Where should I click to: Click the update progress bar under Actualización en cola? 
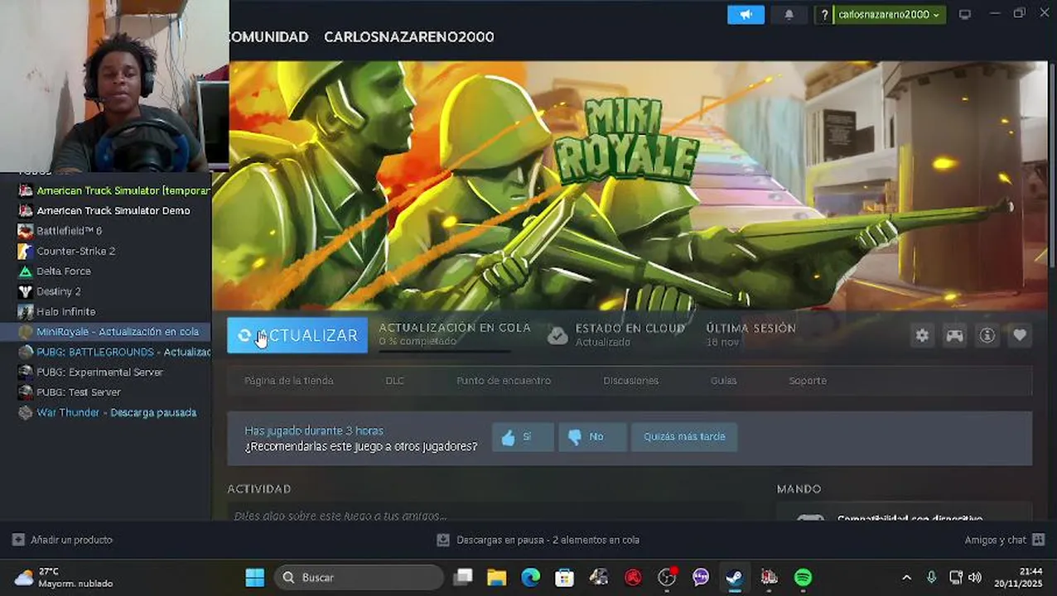[x=445, y=351]
